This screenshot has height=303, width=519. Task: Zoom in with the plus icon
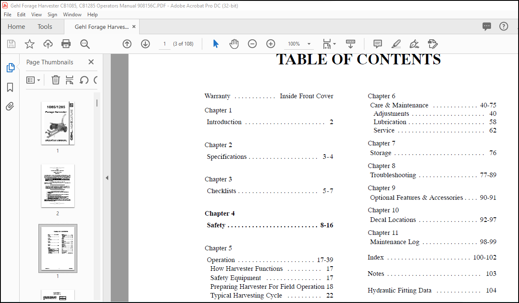271,44
